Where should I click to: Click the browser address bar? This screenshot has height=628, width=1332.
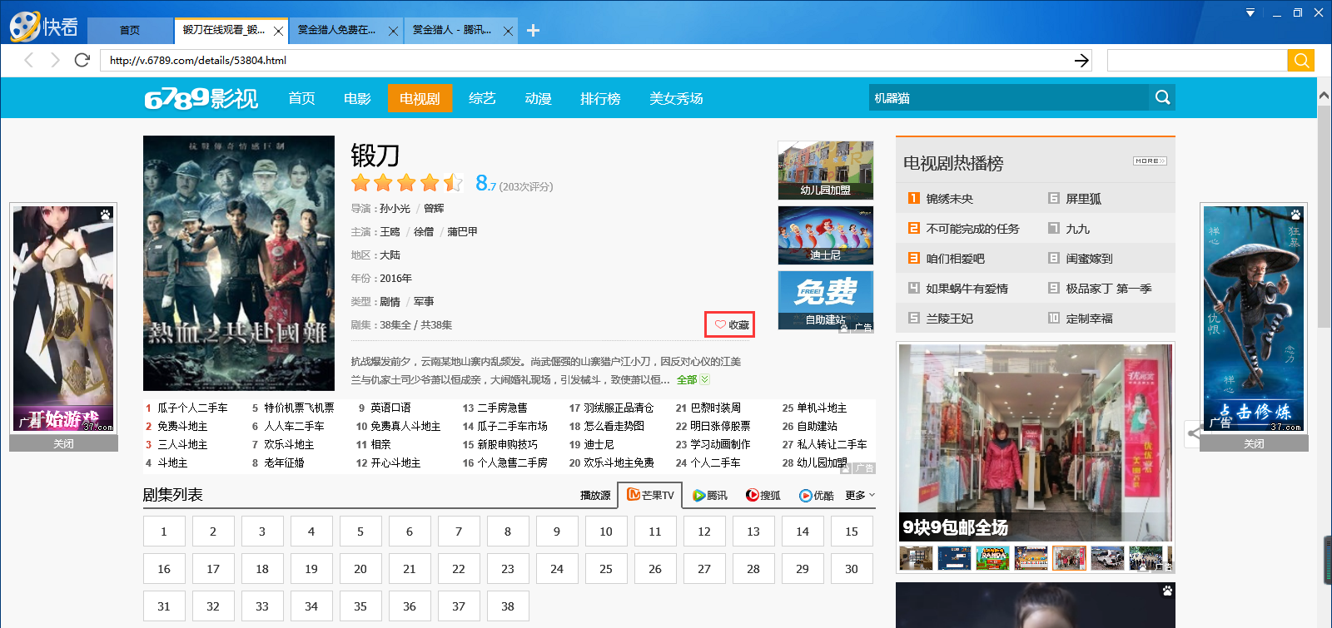(586, 60)
